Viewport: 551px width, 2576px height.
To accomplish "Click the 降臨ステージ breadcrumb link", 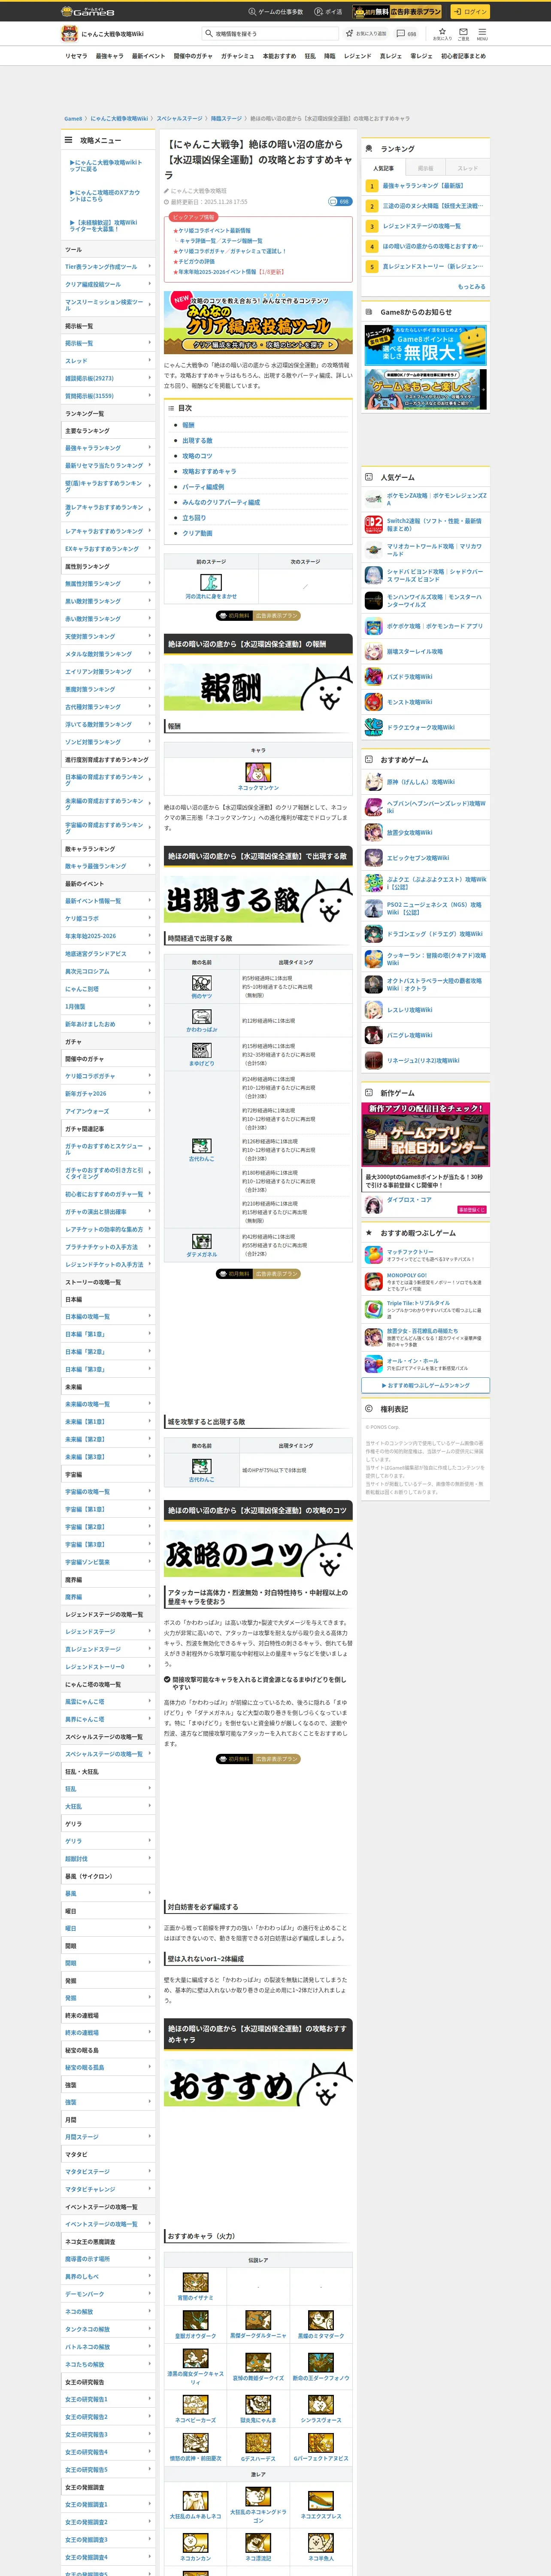I will [x=226, y=119].
